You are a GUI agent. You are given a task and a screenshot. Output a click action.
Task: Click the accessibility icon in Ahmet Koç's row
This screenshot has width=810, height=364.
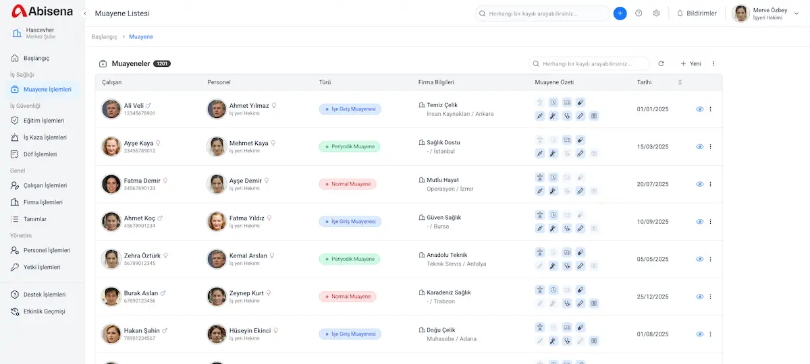coord(539,215)
